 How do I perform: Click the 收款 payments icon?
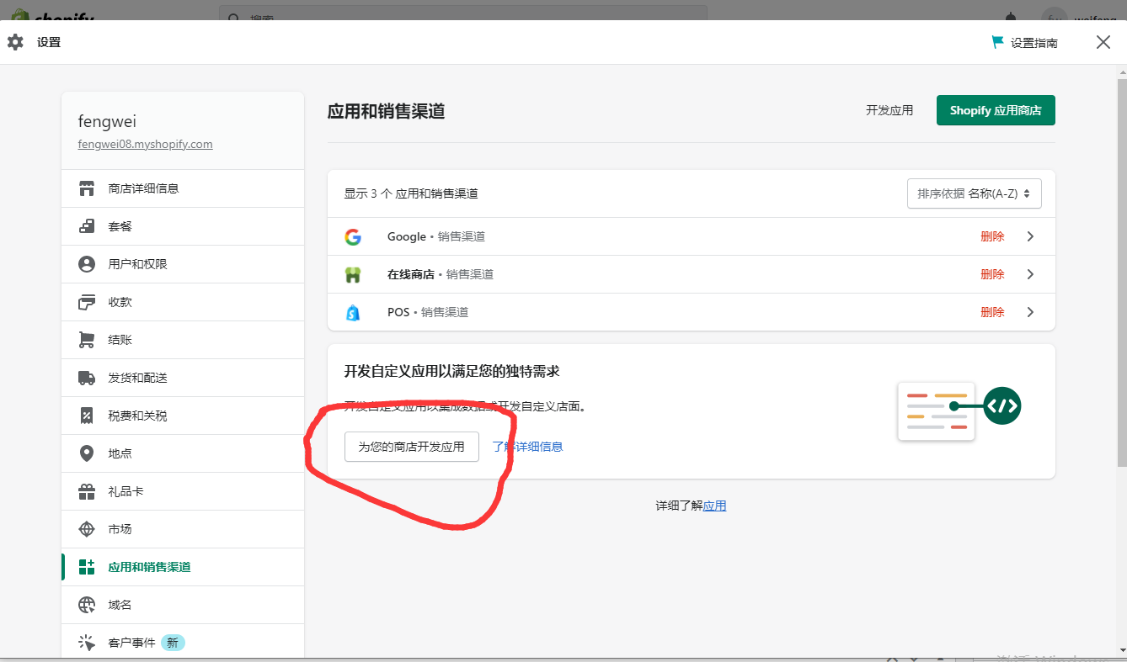coord(87,302)
